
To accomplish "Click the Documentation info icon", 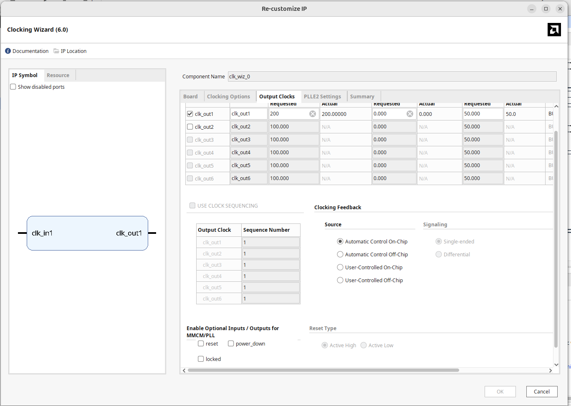I will click(x=8, y=51).
